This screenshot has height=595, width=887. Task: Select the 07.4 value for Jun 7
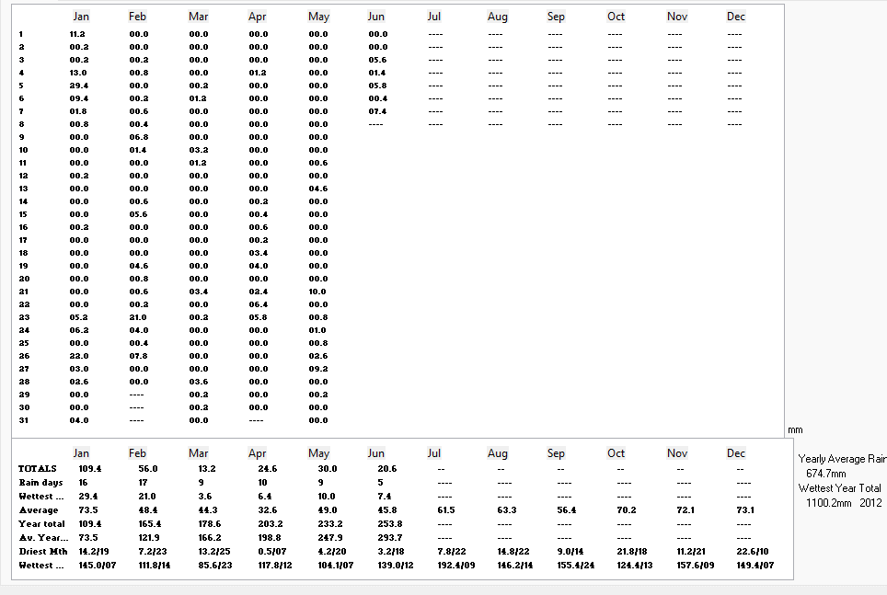[x=378, y=111]
